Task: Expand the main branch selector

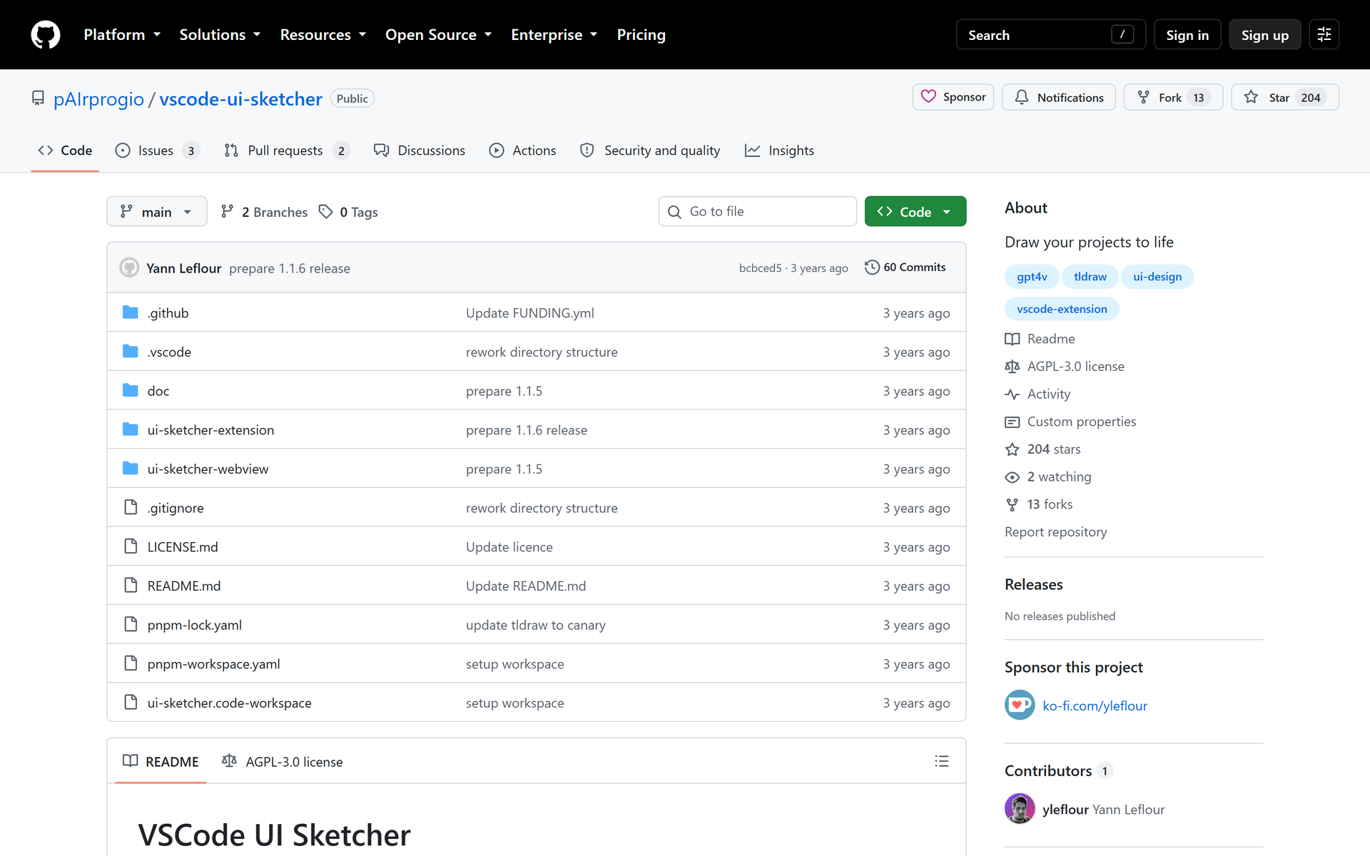Action: coord(157,211)
